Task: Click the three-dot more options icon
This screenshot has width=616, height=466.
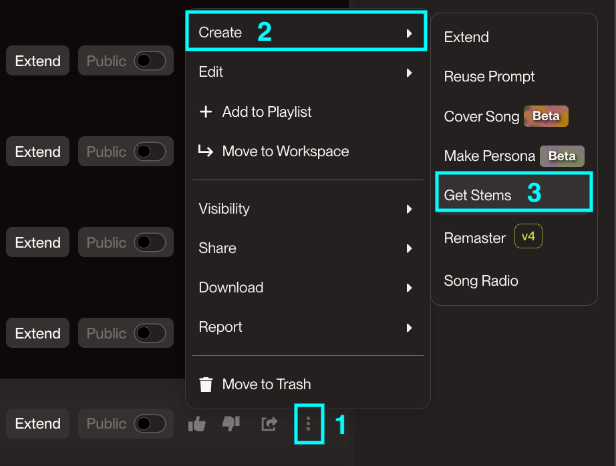Action: point(308,423)
